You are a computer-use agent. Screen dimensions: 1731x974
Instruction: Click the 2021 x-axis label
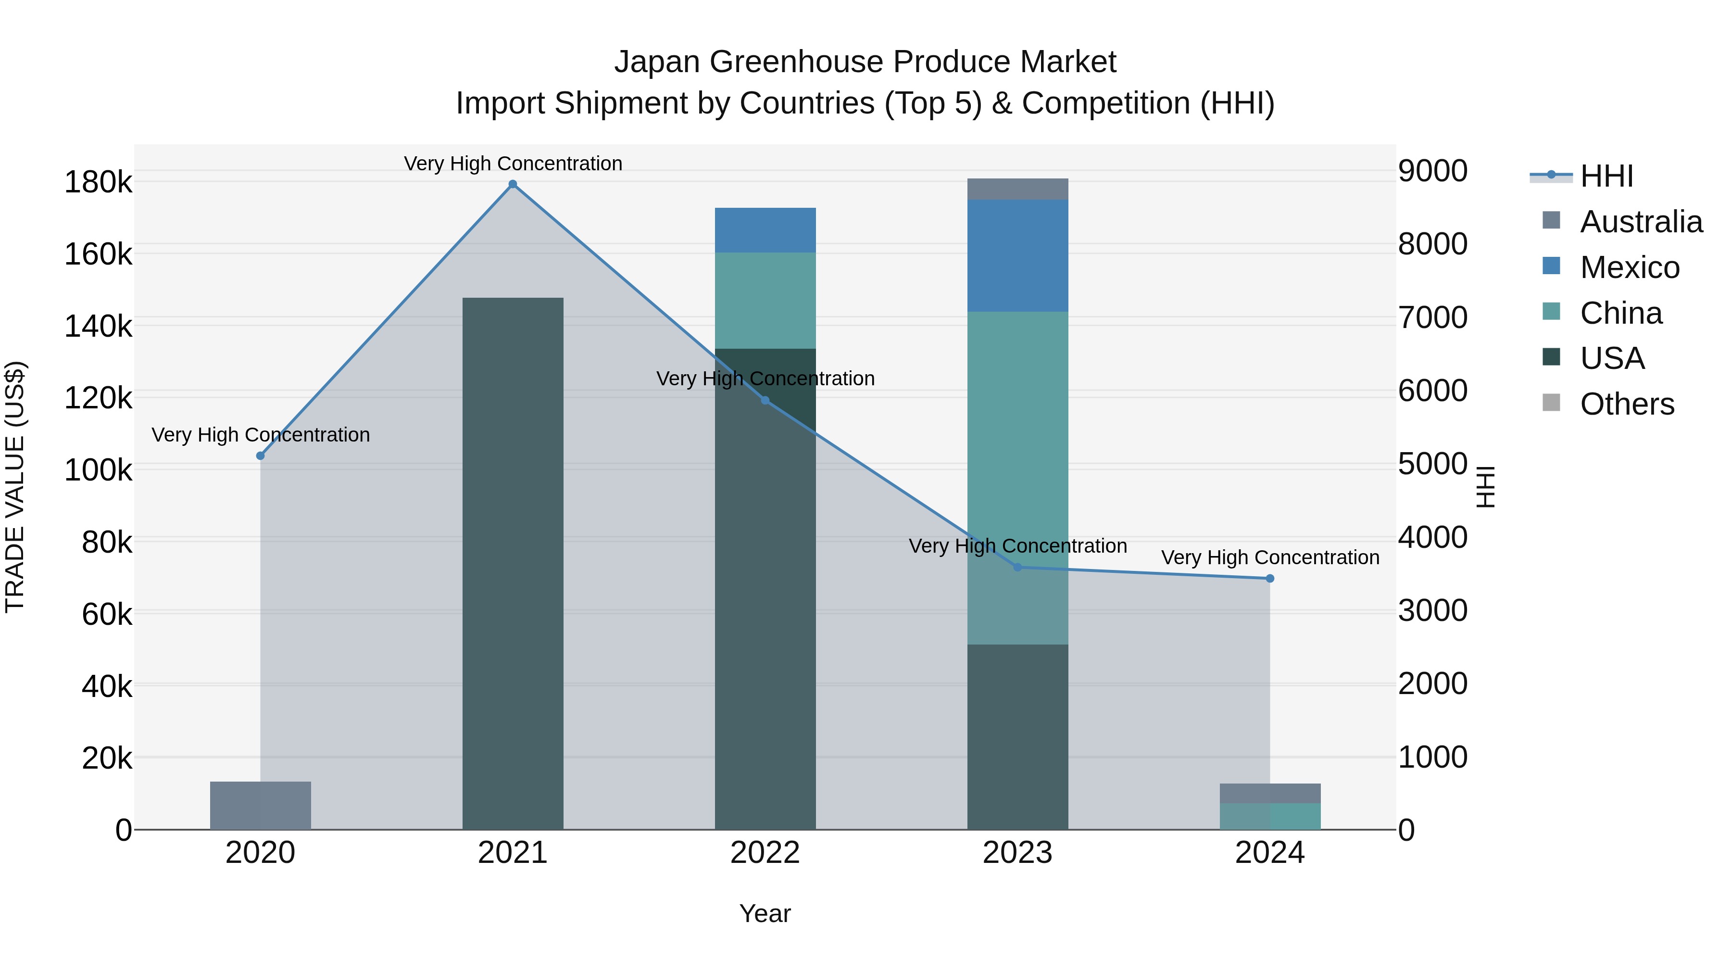(513, 853)
